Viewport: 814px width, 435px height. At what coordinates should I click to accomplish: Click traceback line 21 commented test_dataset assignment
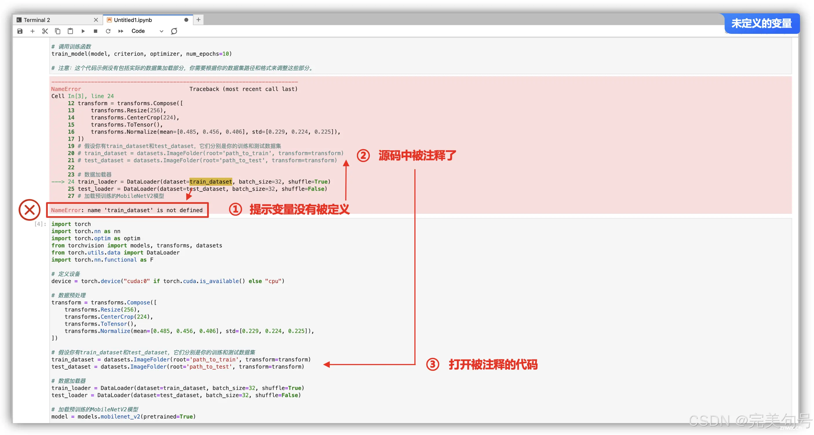(202, 161)
